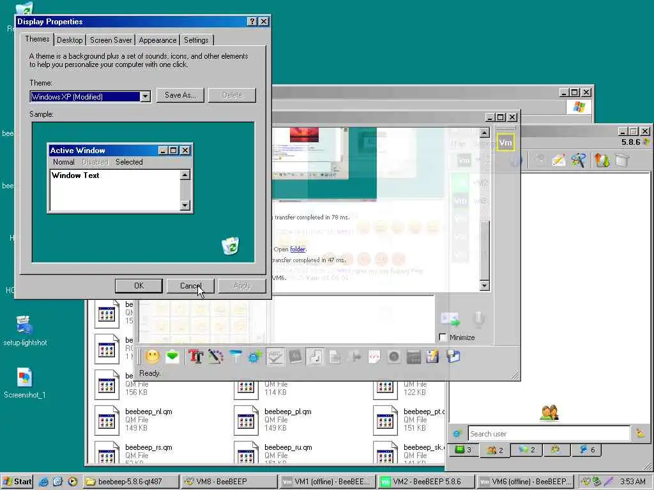Select the beebeep_rs.qm file
Image resolution: width=654 pixels, height=490 pixels.
[133, 454]
